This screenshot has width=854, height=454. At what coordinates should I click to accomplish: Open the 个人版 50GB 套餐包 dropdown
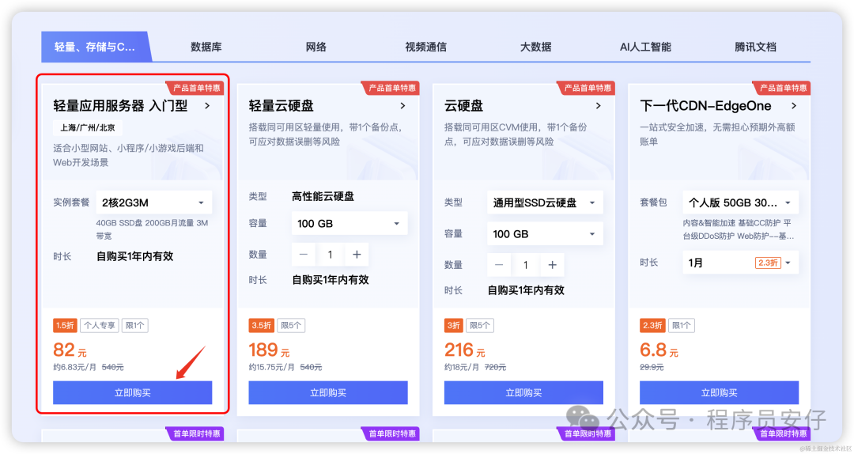[740, 202]
